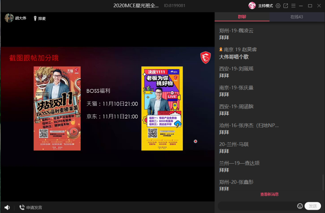The image size is (325, 213).
Task: Open the settings hexagon icon in title bar
Action: pos(278,6)
